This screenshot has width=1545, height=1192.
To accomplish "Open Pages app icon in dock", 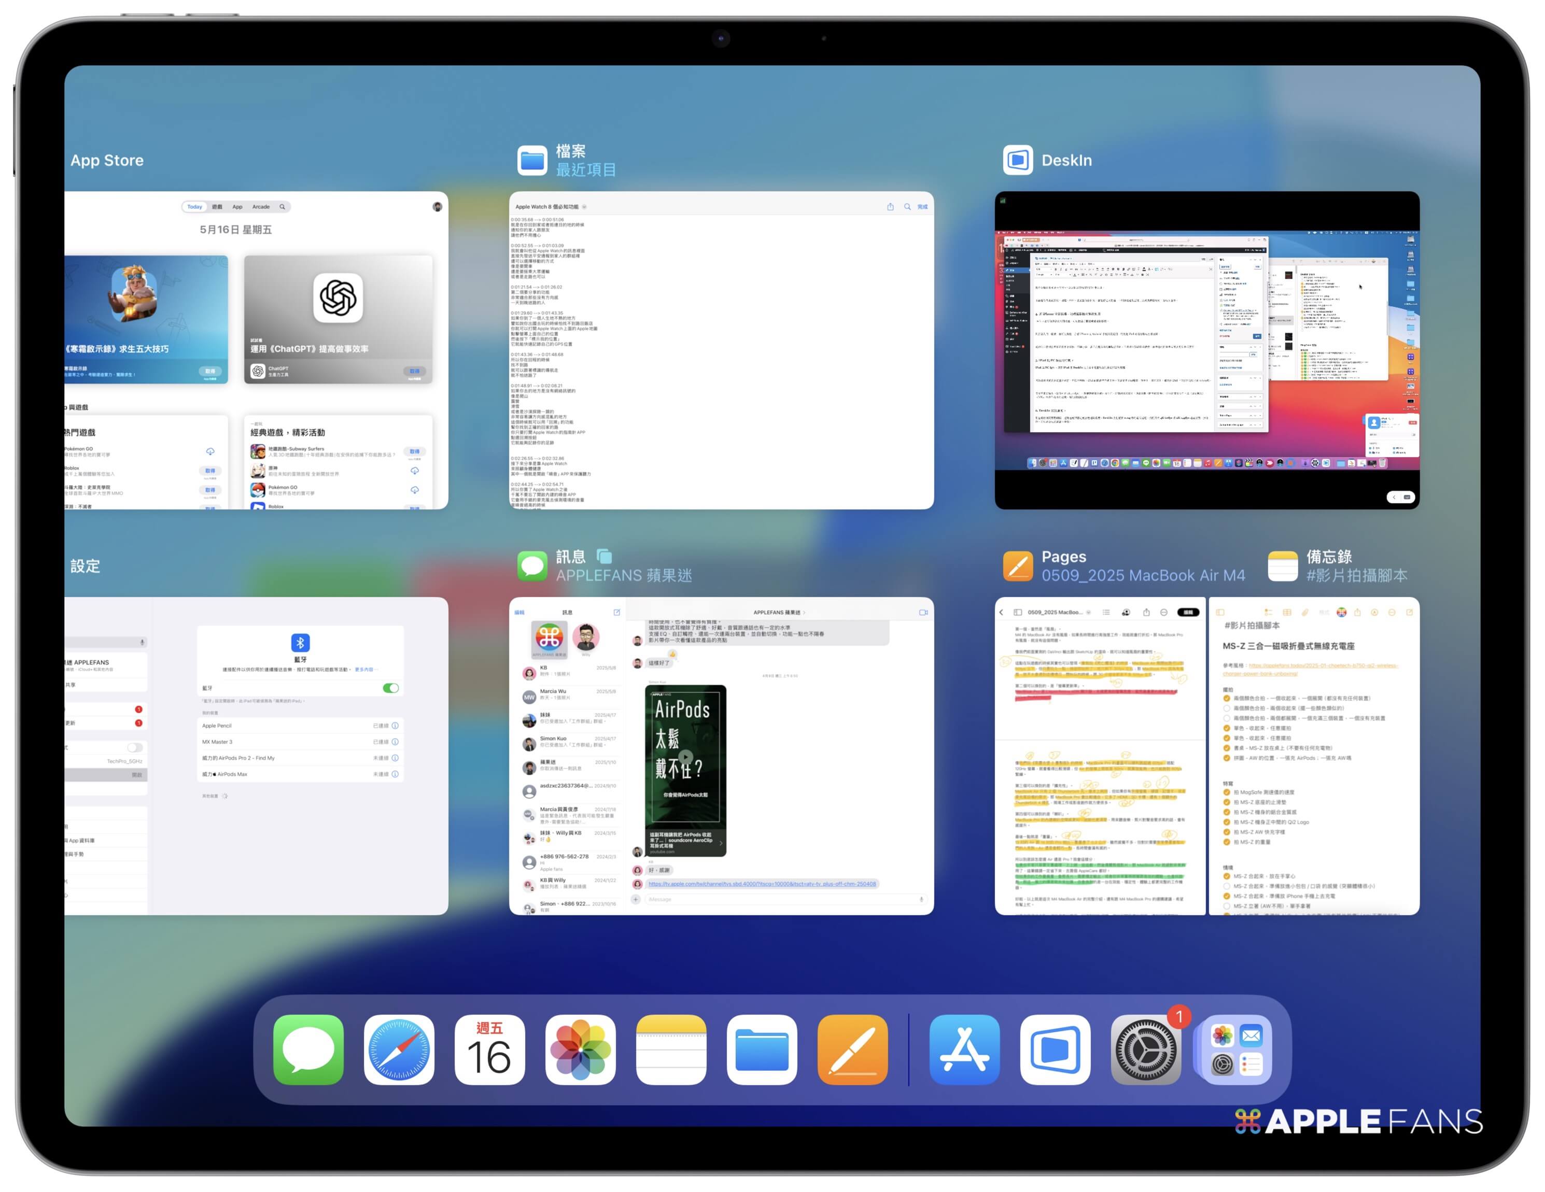I will point(852,1049).
